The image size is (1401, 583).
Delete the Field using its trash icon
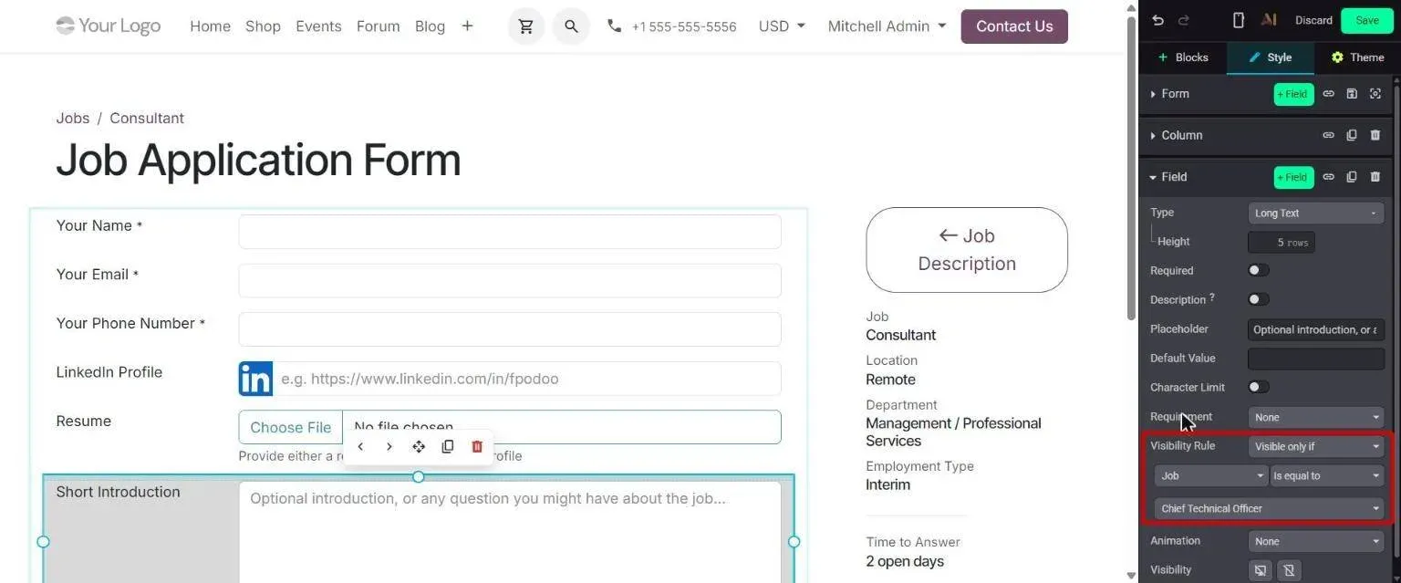(x=1375, y=177)
